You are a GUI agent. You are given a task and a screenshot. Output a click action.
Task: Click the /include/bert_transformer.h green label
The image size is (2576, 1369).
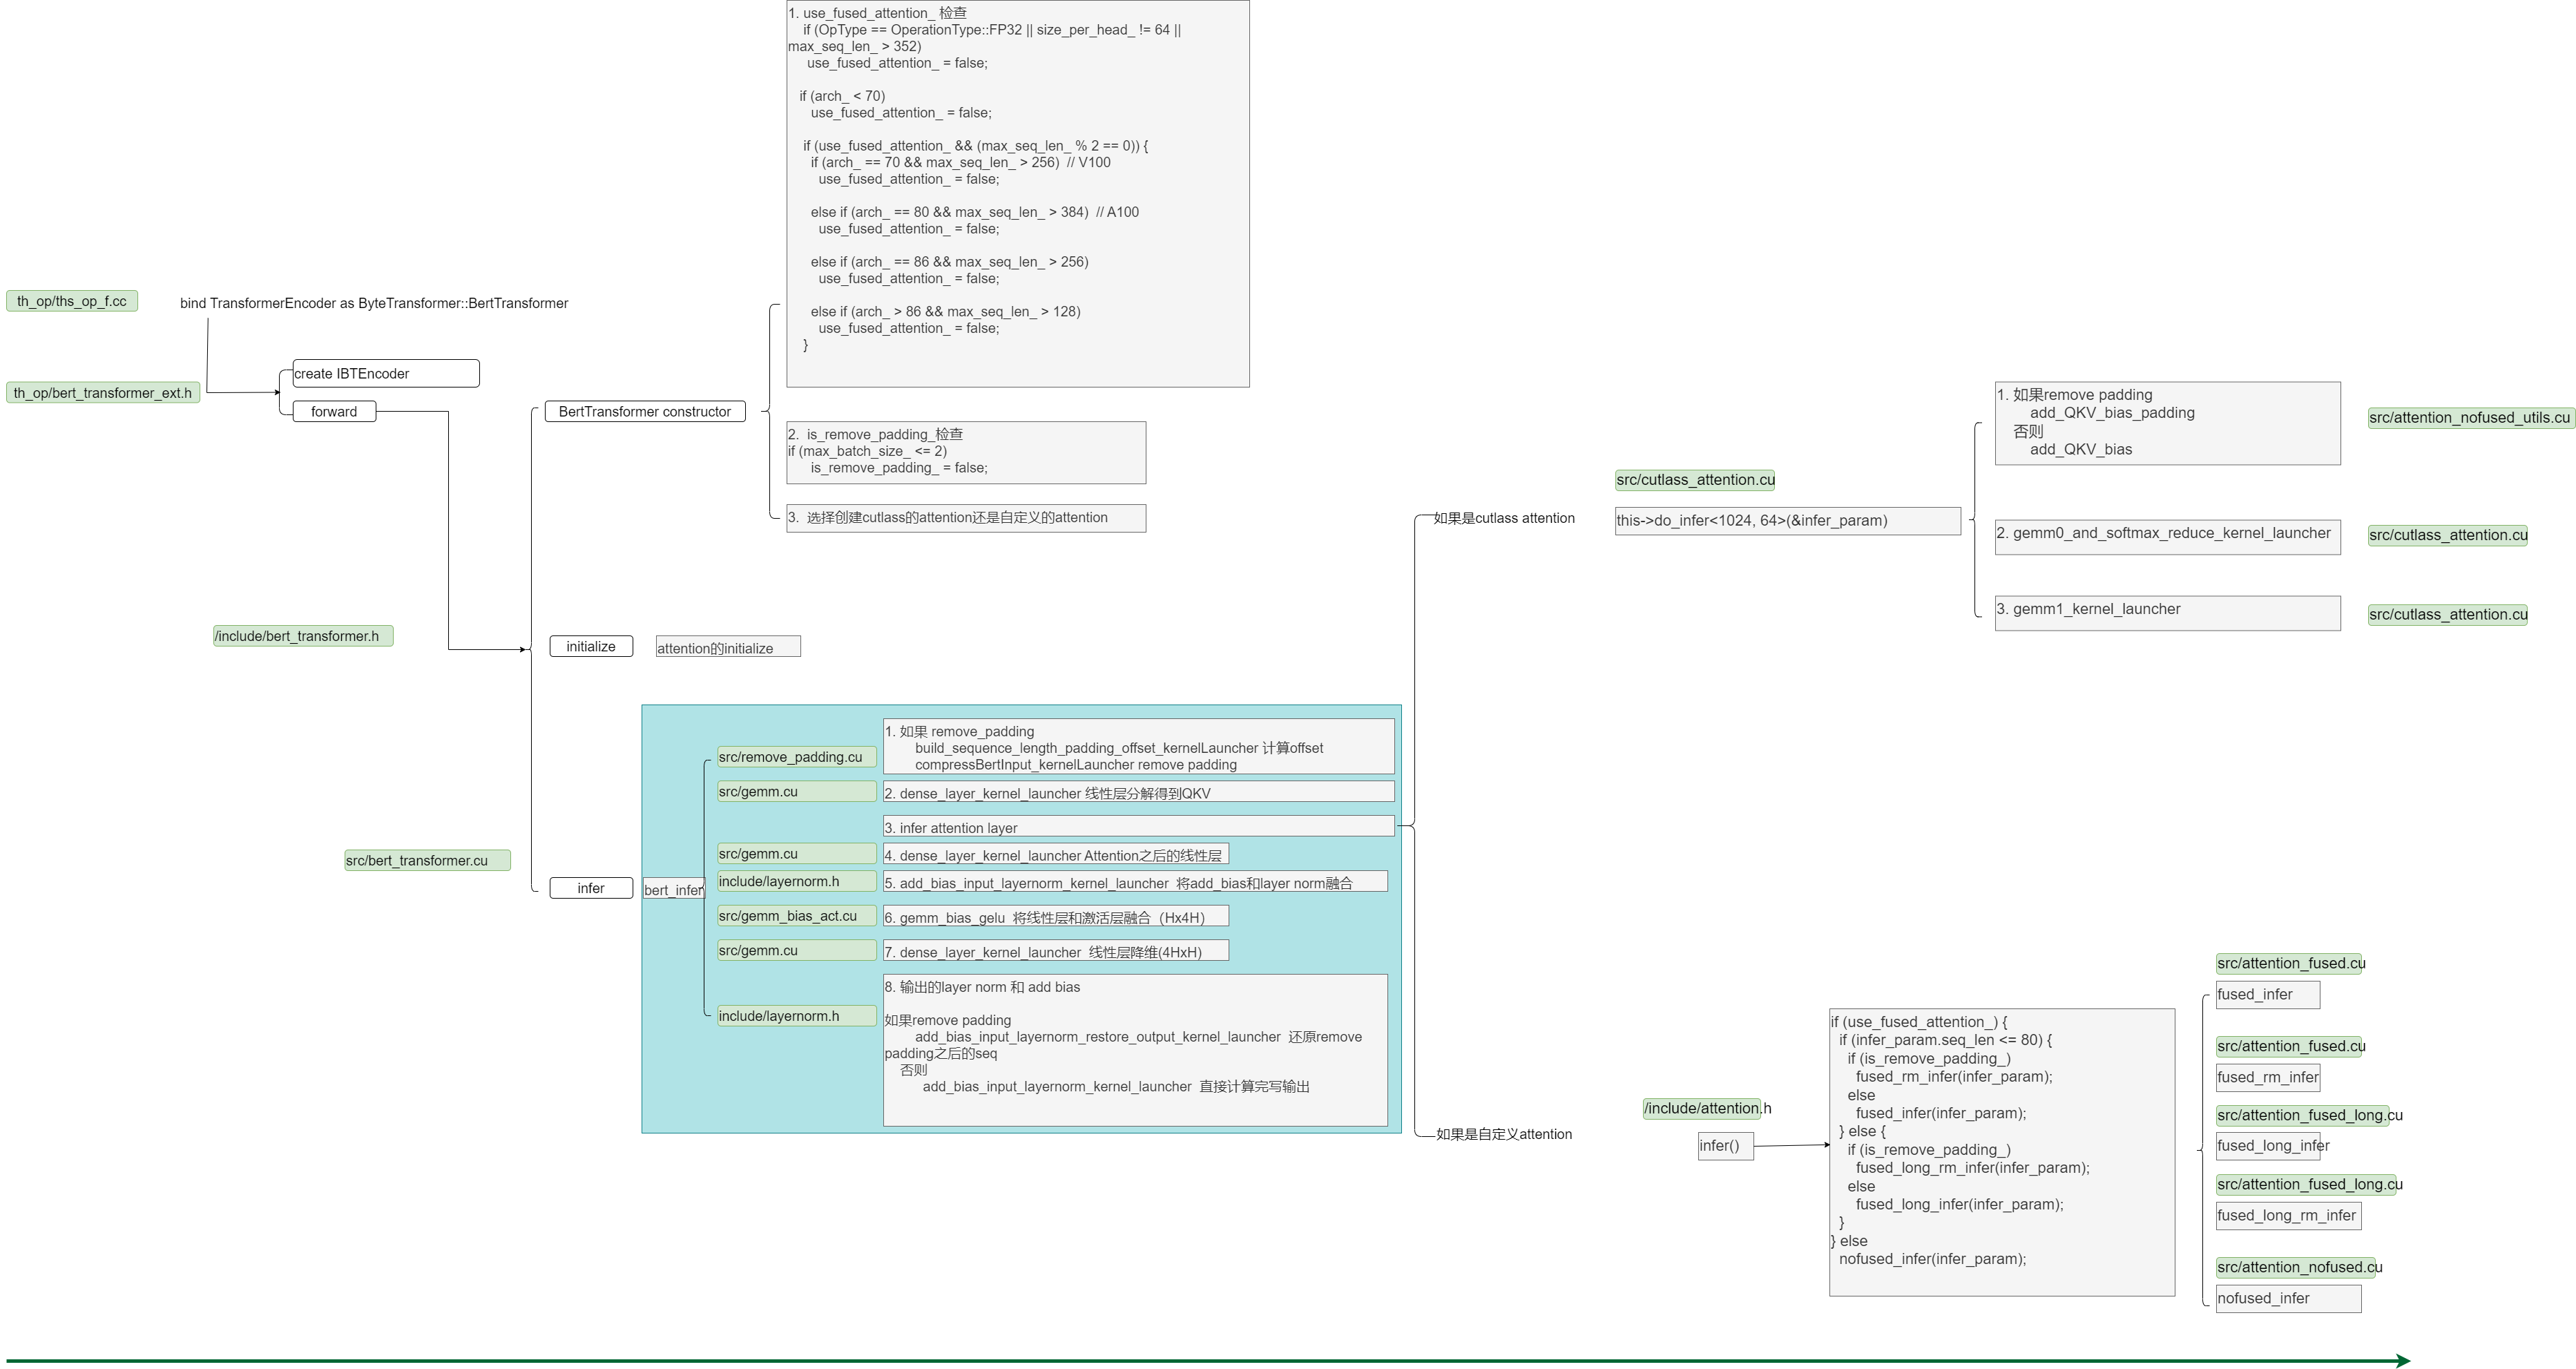303,636
